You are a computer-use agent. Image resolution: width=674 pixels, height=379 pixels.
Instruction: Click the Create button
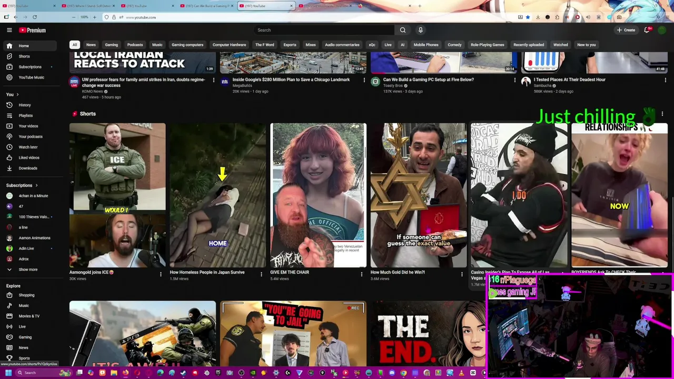click(626, 30)
